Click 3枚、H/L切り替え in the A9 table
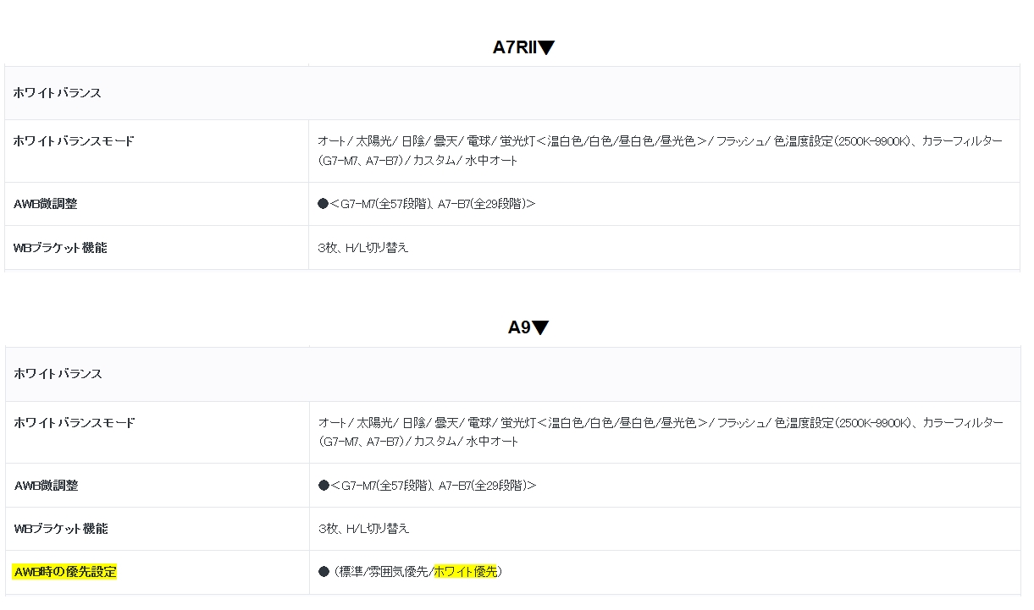 coord(364,529)
